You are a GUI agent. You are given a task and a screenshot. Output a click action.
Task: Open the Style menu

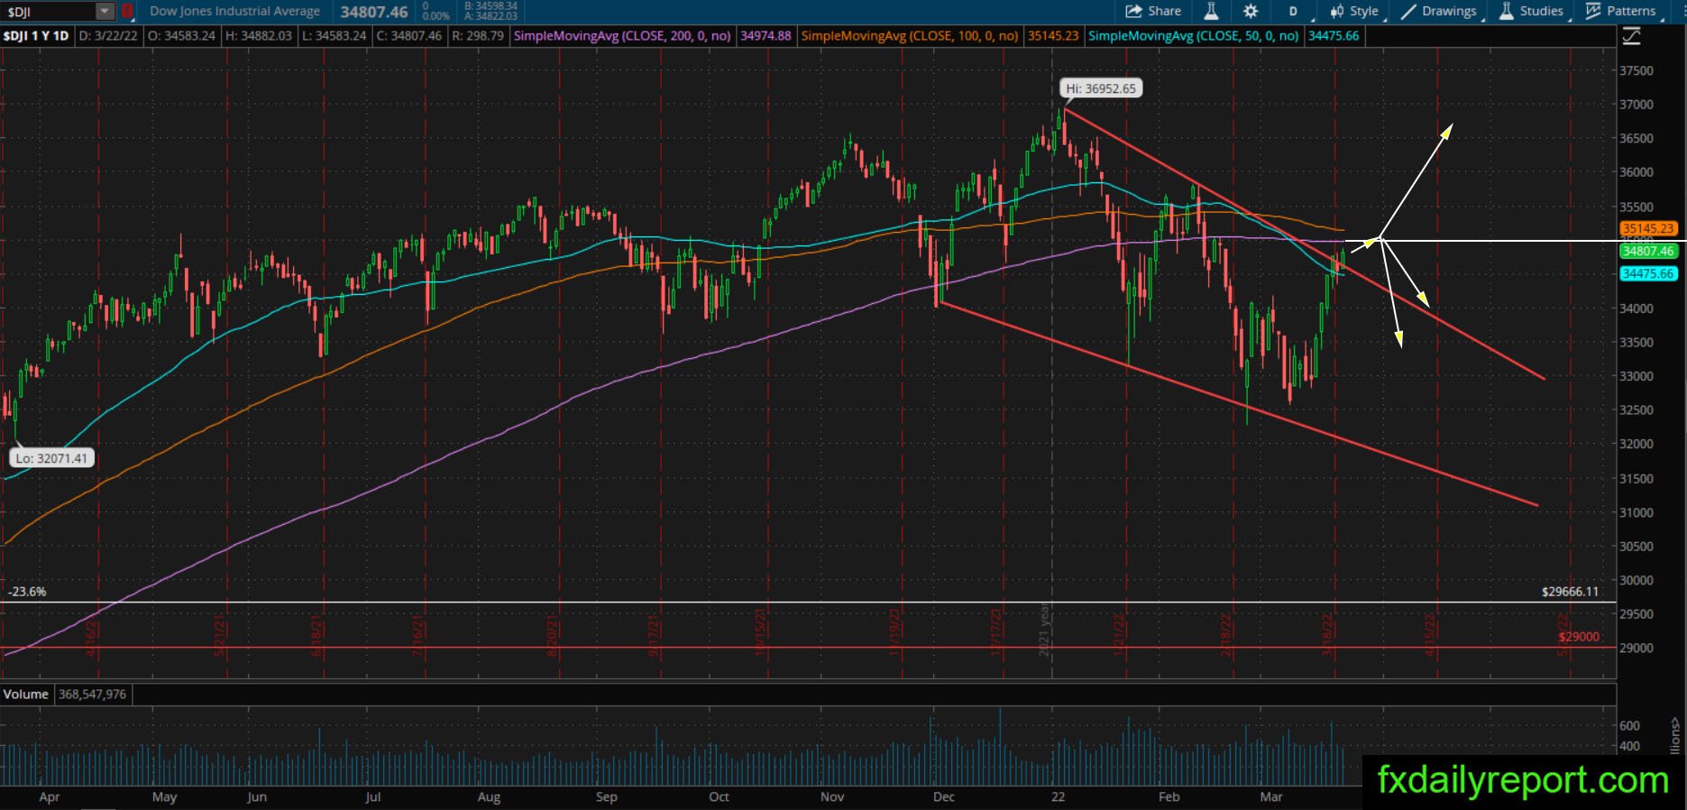coord(1354,12)
